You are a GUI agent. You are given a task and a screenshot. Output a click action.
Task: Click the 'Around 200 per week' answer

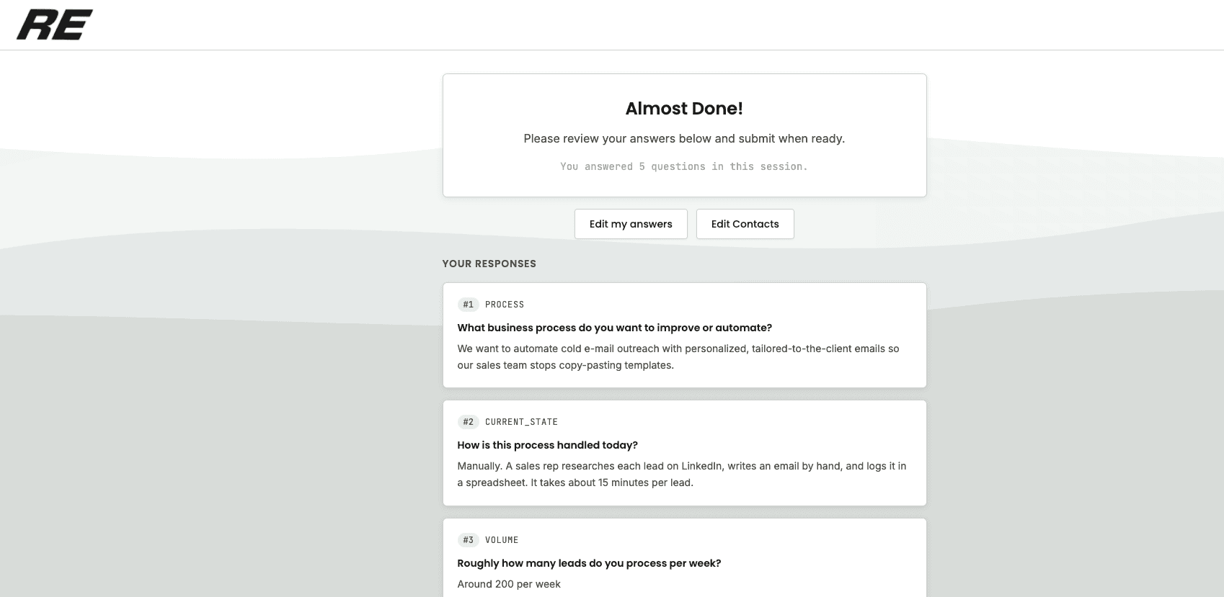(x=509, y=584)
